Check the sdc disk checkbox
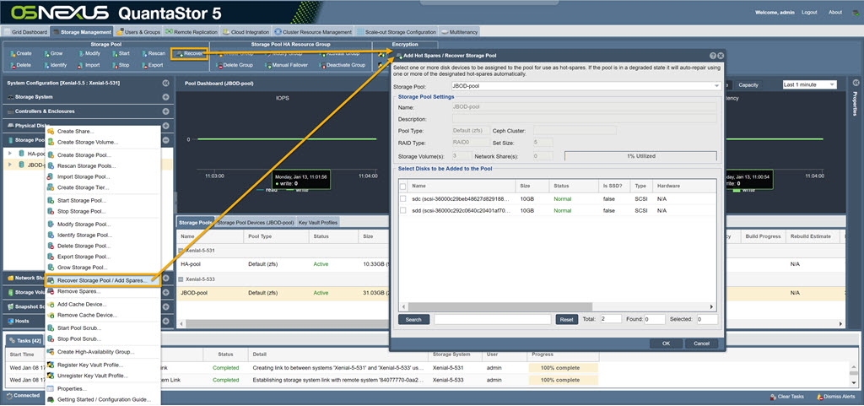 pyautogui.click(x=403, y=199)
